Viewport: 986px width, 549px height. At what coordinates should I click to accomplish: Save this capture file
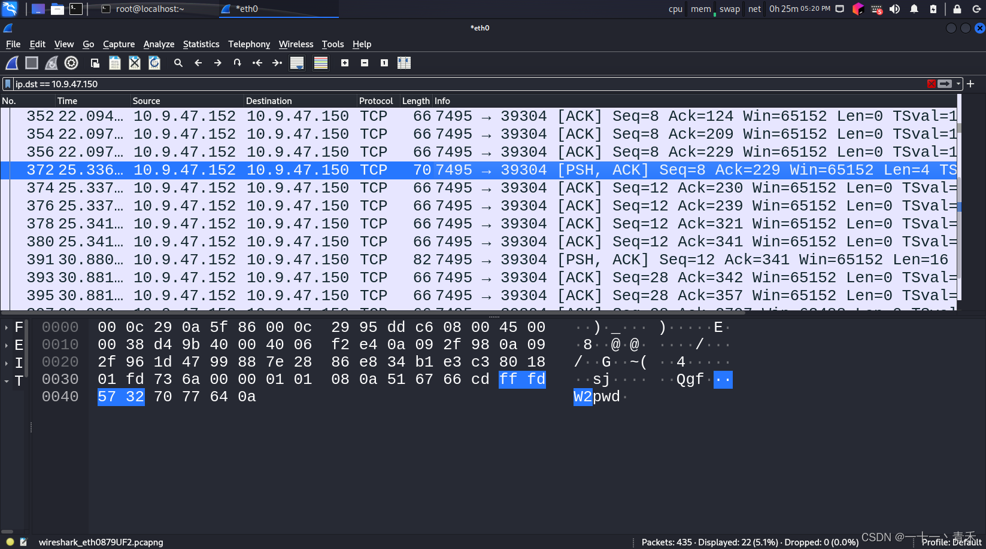click(115, 63)
